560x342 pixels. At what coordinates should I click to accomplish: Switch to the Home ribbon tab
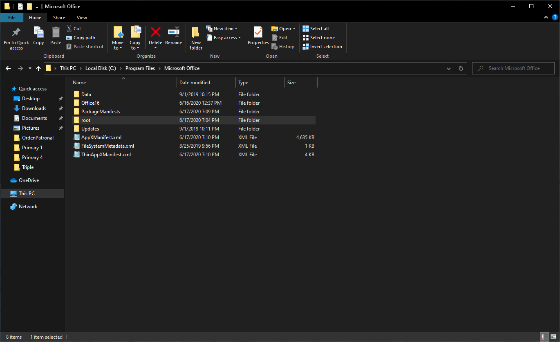[35, 18]
